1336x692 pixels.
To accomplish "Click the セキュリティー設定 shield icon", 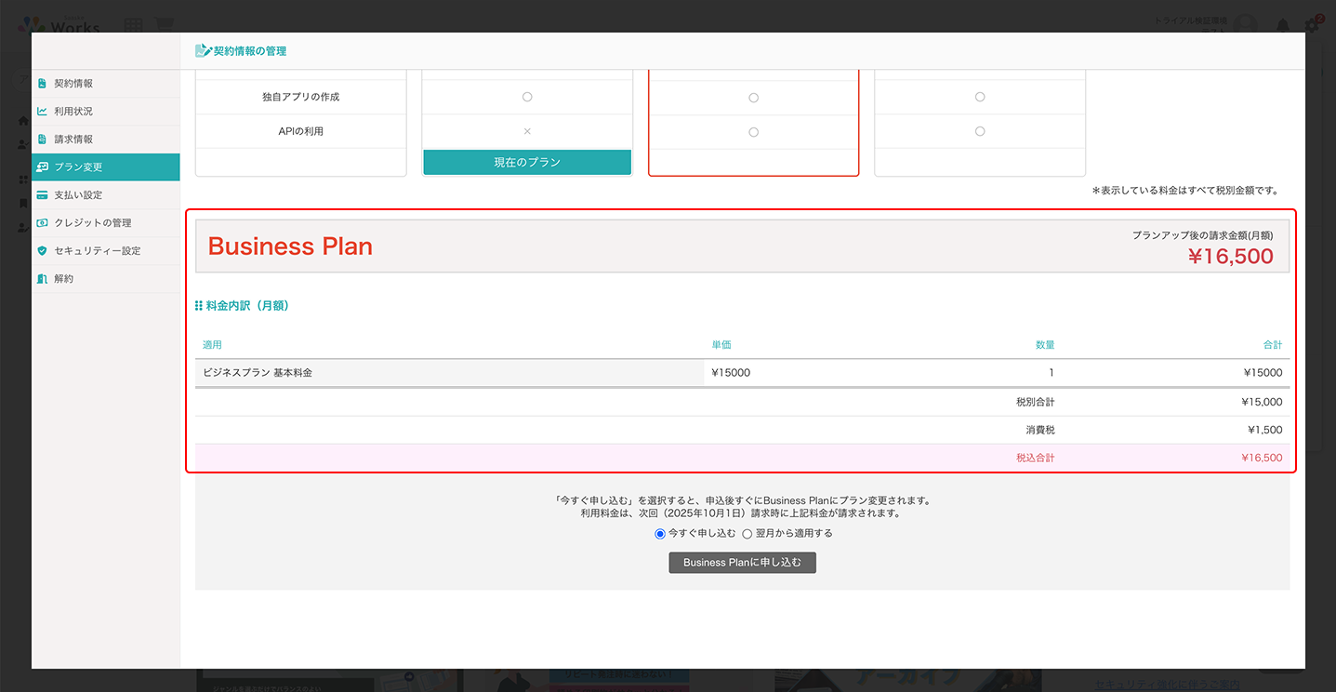I will [42, 251].
